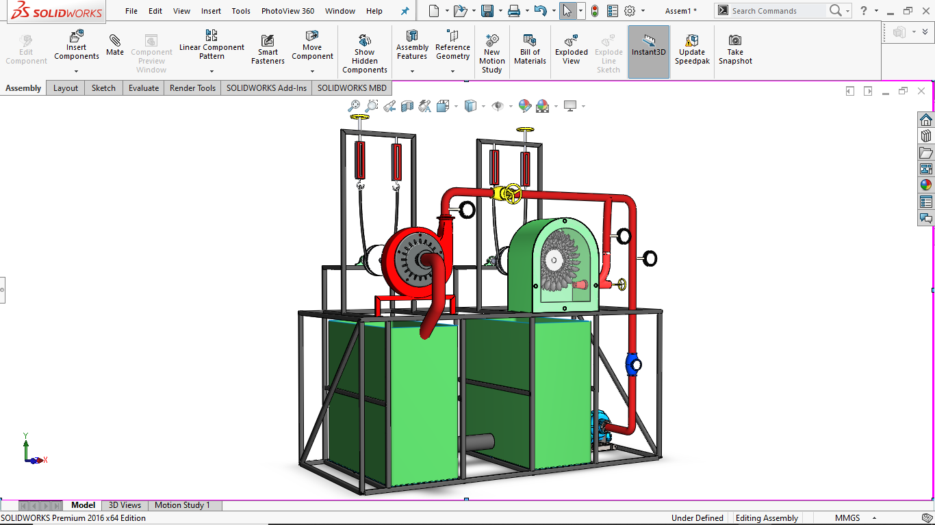Click the Exploded View tool
The image size is (935, 525).
pyautogui.click(x=572, y=50)
